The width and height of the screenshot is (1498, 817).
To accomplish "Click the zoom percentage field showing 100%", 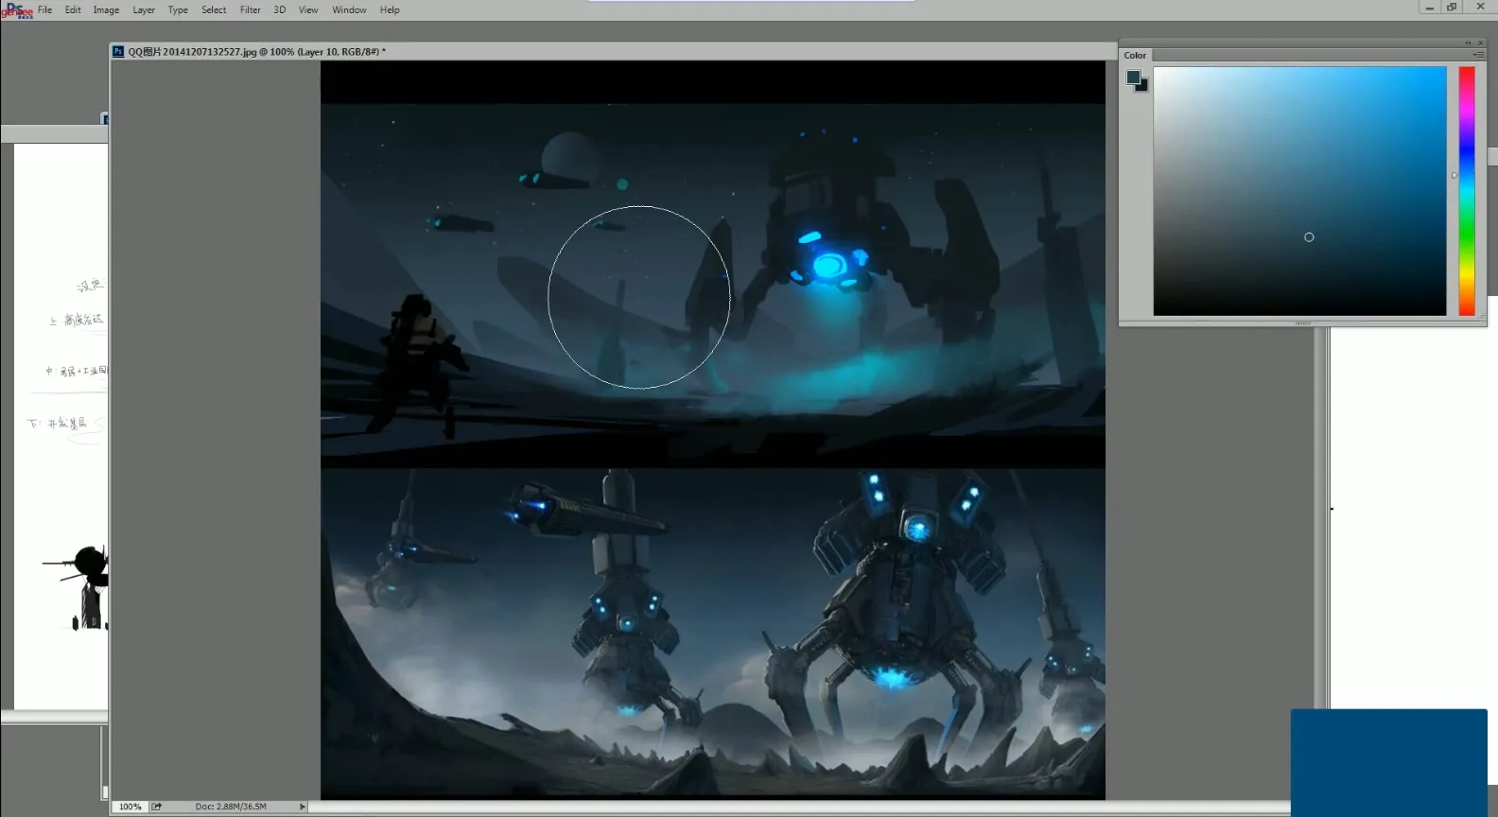I will [131, 807].
